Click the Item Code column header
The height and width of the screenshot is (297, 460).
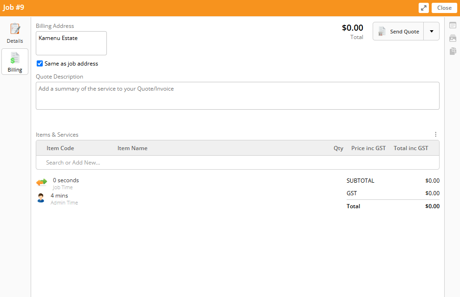(60, 148)
